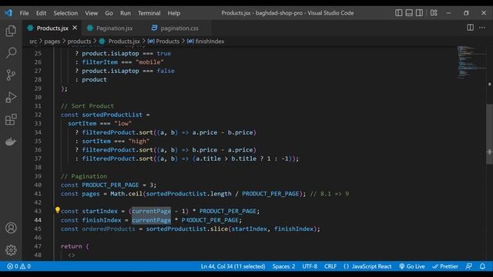Click PRODUCT_PER_PAGE on line 40
Screen dimensions: 493x277
pos(110,185)
